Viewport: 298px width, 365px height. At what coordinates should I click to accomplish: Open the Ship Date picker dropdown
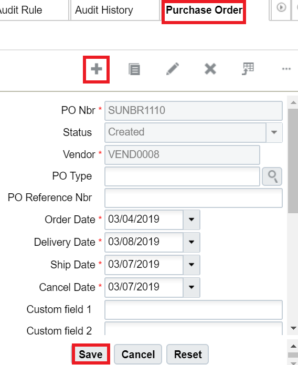191,265
